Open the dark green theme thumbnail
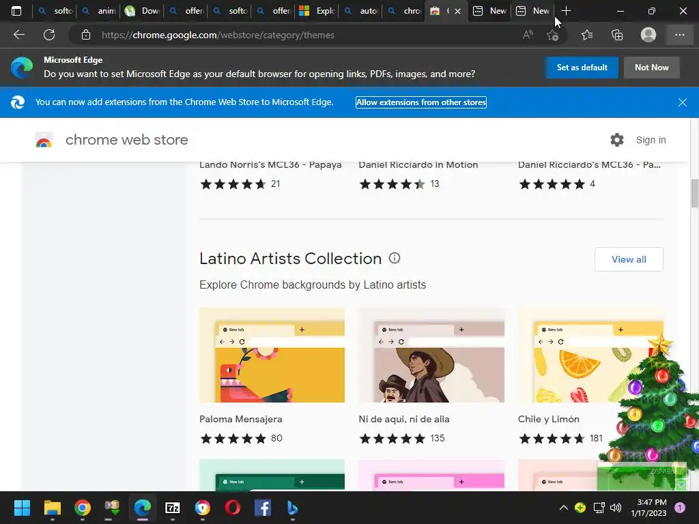This screenshot has width=699, height=524. click(272, 475)
